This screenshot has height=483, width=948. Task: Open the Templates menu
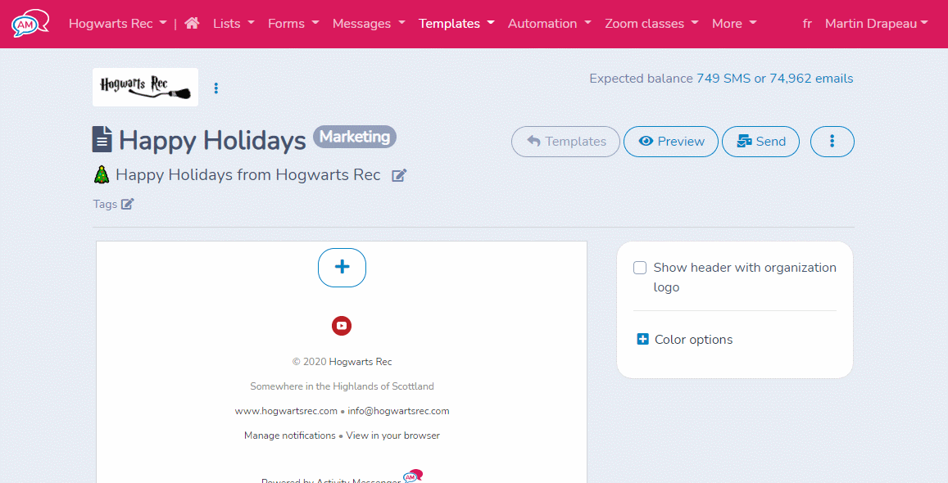click(x=456, y=24)
